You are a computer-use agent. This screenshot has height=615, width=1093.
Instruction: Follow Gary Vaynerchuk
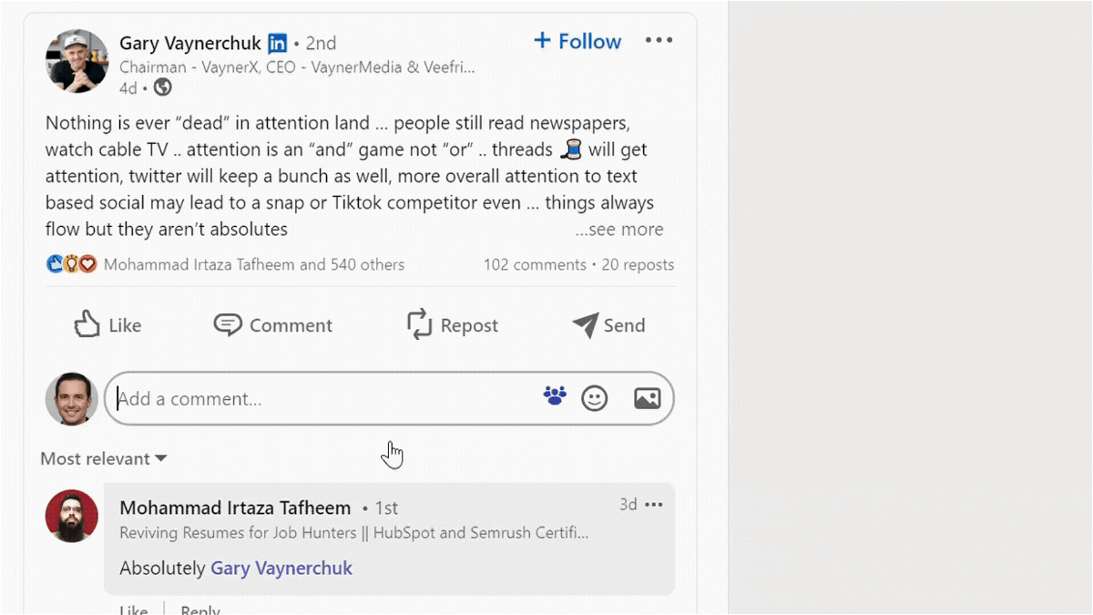point(577,41)
